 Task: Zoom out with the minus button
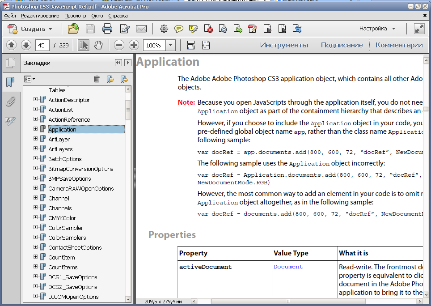click(x=119, y=45)
